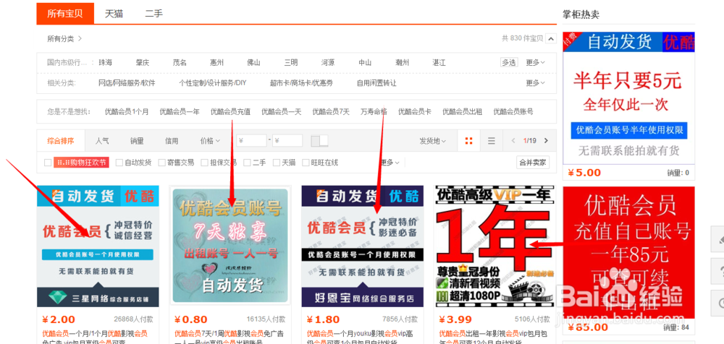
Task: Open category 网店/网络服务/软件
Action: [127, 83]
